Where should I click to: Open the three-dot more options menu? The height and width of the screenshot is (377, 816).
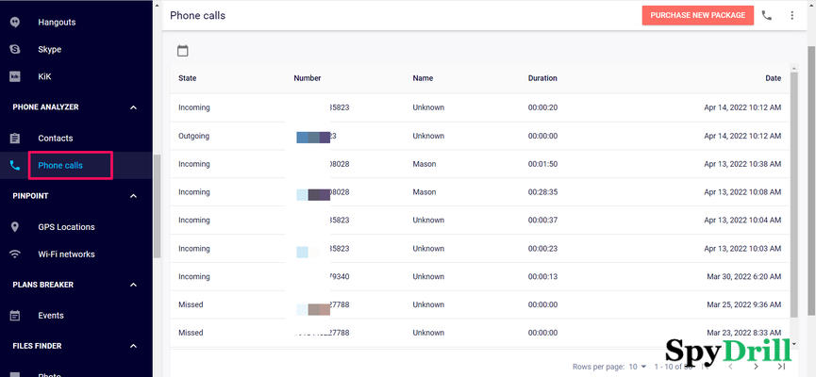tap(791, 15)
